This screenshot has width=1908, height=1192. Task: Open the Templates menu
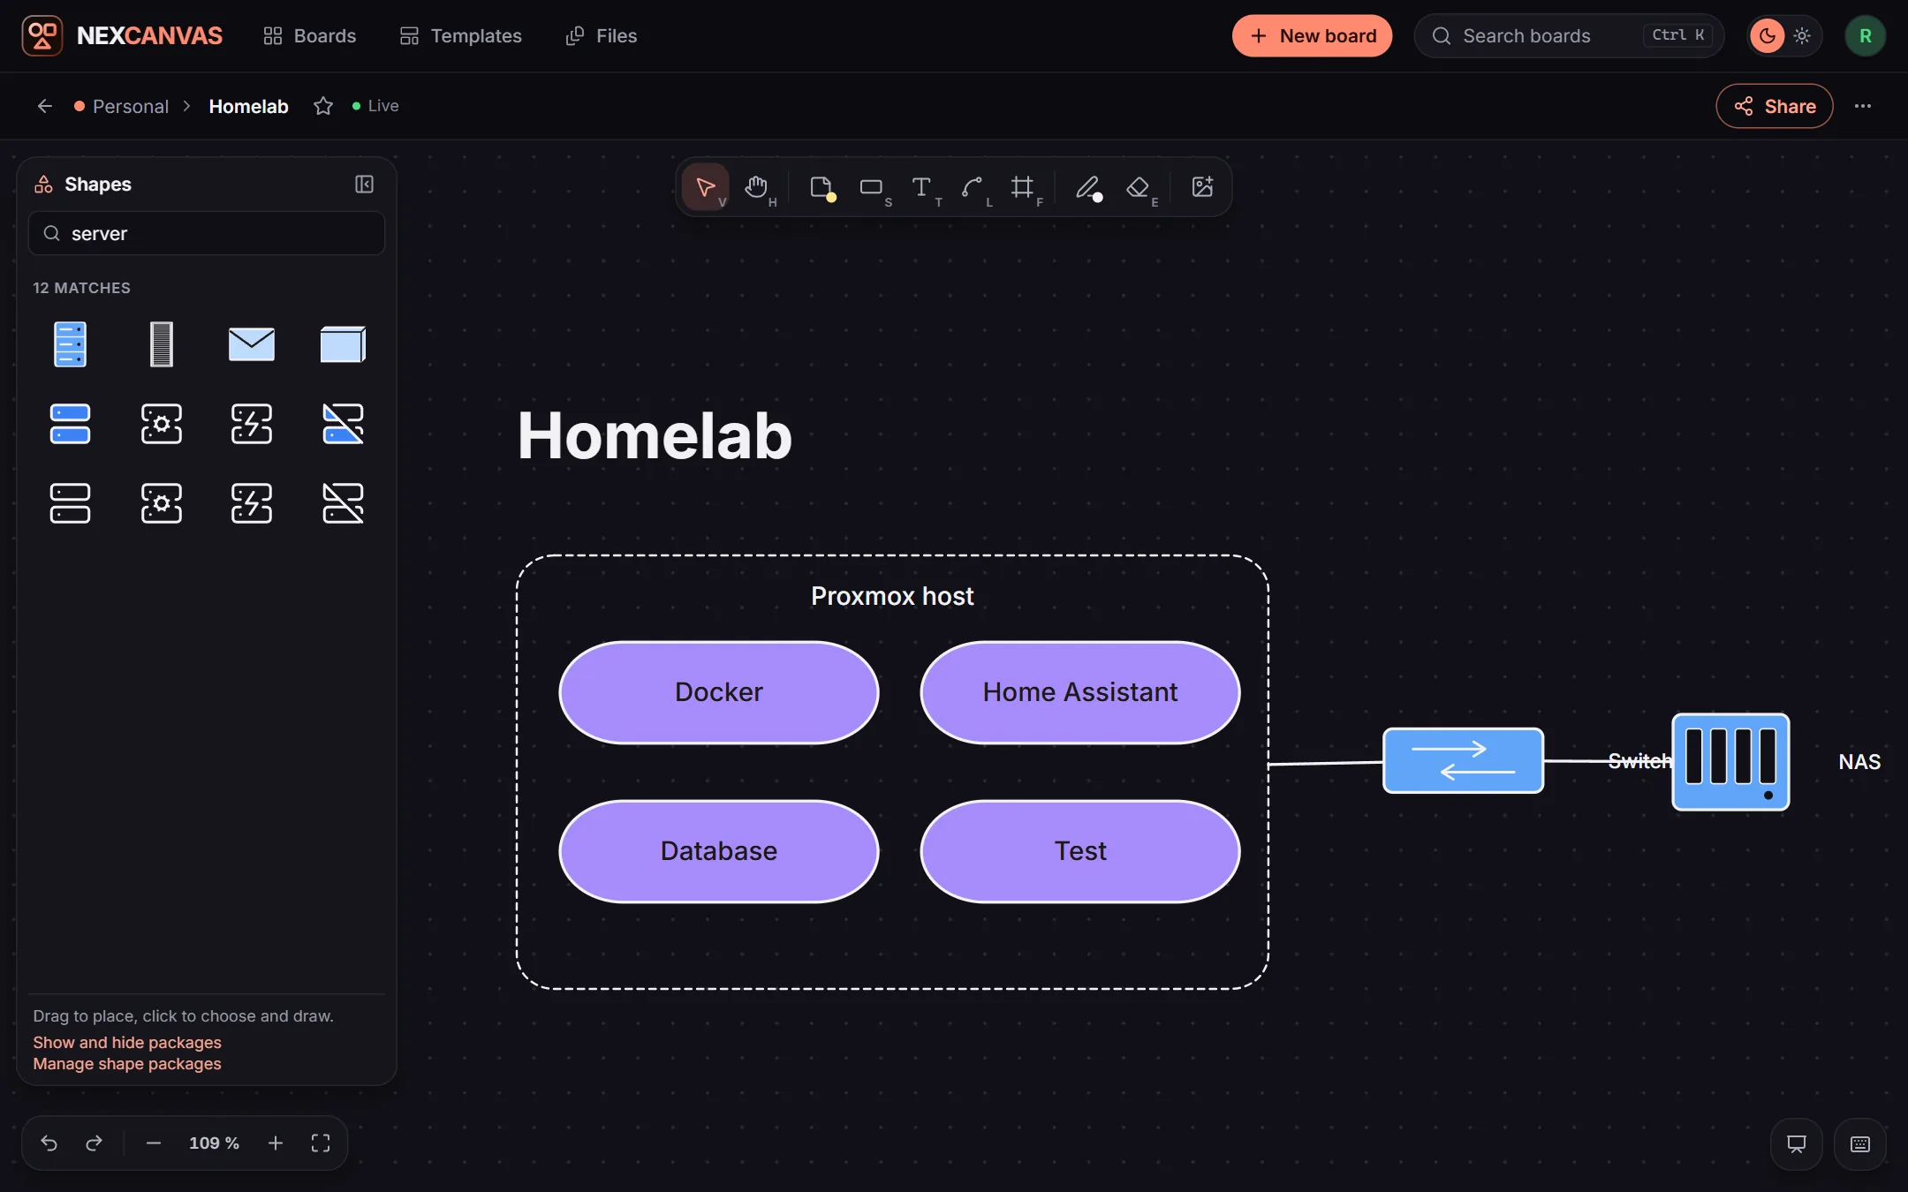tap(461, 35)
